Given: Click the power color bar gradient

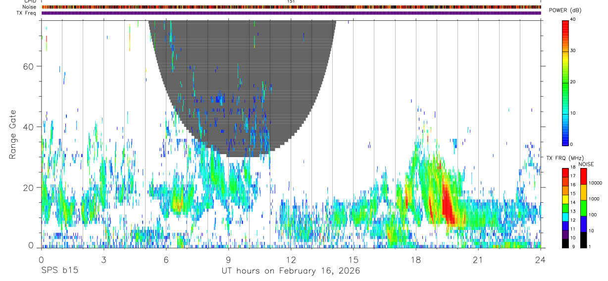Looking at the screenshot, I should [565, 82].
